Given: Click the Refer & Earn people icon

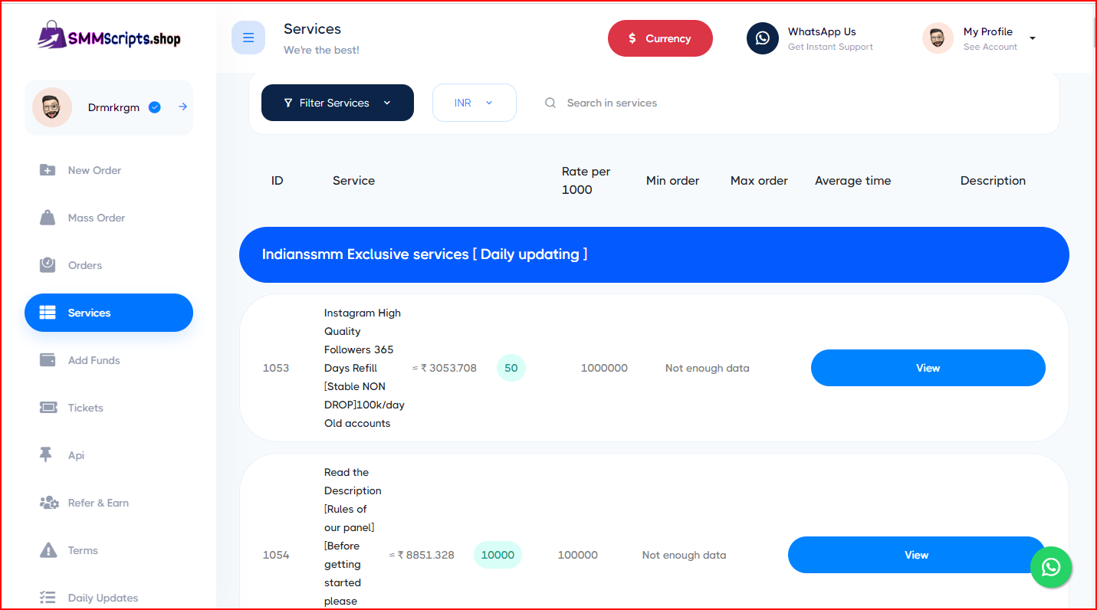Looking at the screenshot, I should [x=48, y=503].
